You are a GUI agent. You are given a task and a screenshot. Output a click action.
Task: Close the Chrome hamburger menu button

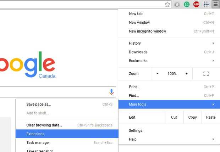point(215,5)
